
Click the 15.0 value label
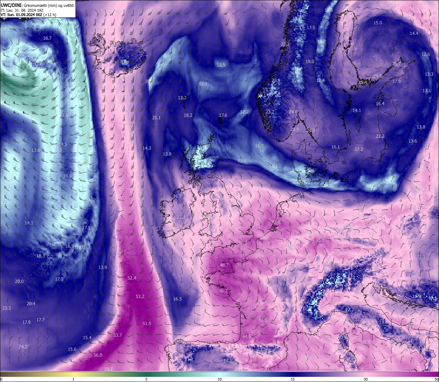pos(378,23)
